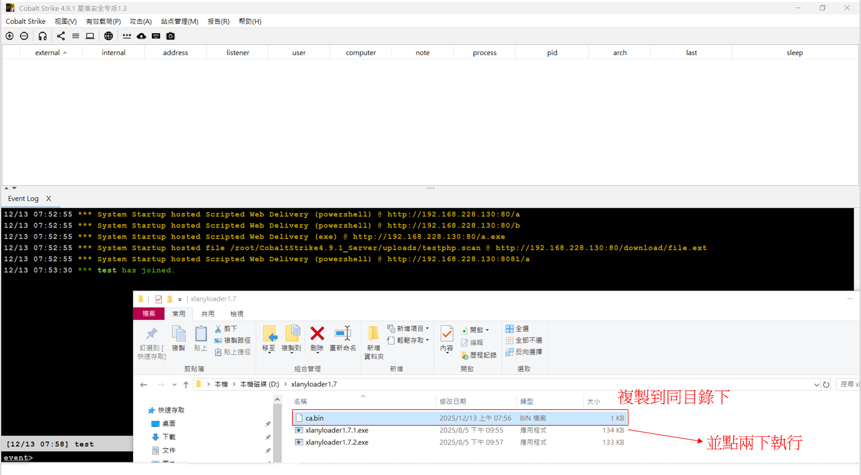Open credentials via the asterisks icon
This screenshot has width=861, height=475.
click(x=127, y=36)
